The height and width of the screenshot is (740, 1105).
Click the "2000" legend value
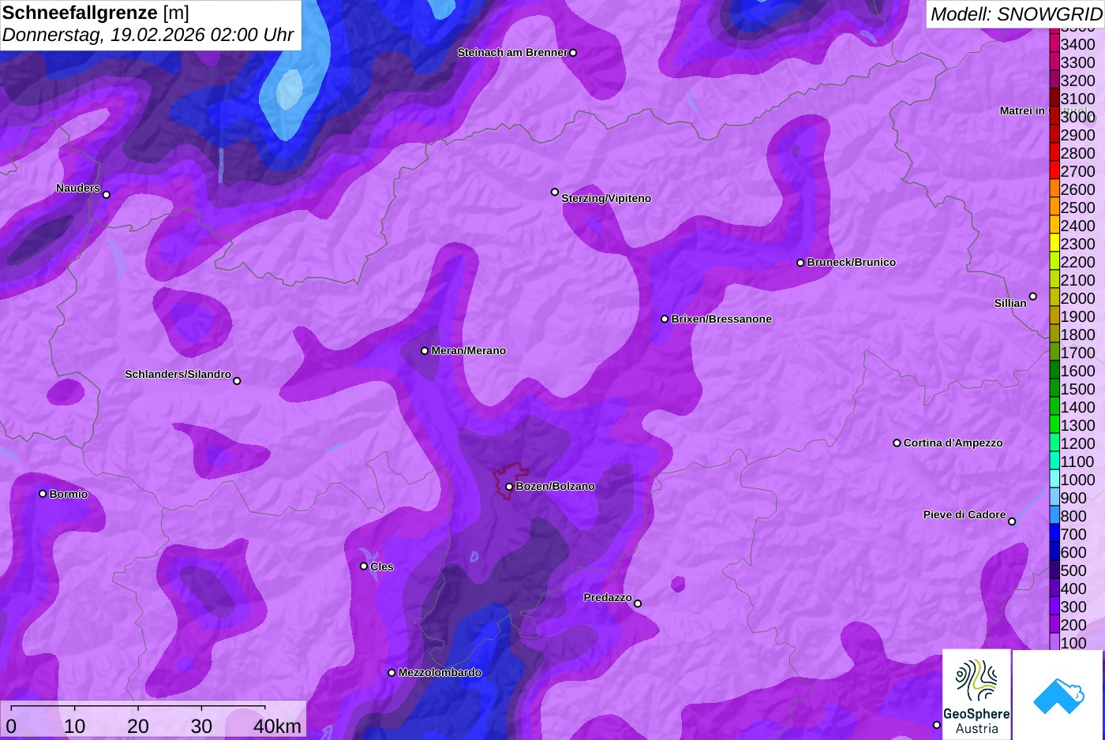pyautogui.click(x=1077, y=298)
